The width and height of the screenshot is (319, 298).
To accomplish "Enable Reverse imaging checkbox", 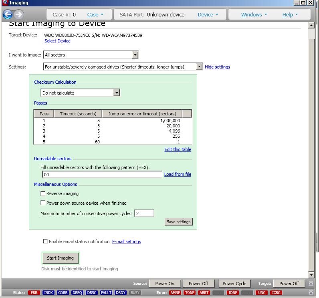I will point(43,193).
